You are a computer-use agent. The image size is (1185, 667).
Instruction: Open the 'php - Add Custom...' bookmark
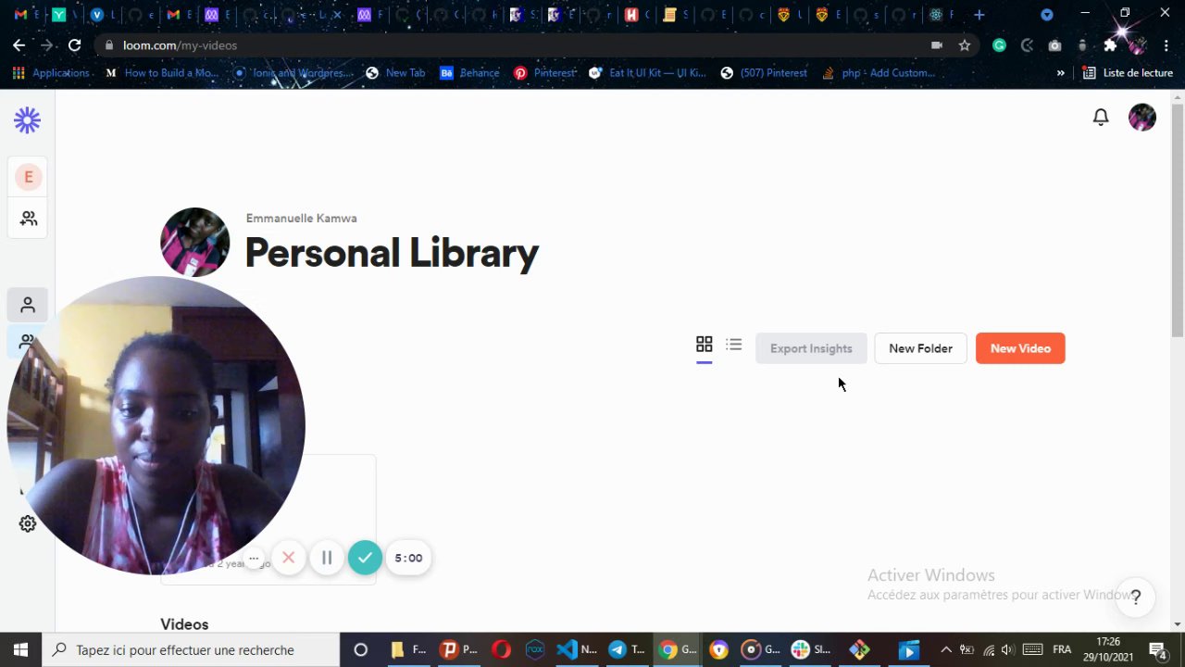[879, 72]
